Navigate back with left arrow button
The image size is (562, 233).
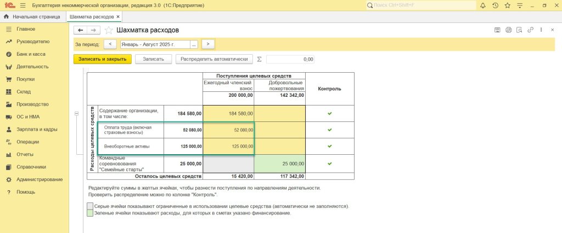pos(81,30)
